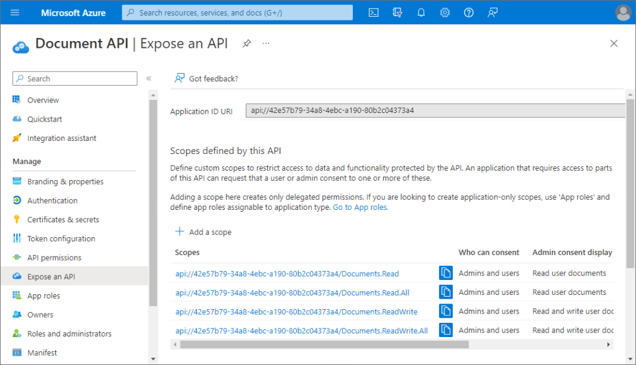Send feedback via the top-bar feedback icon
The height and width of the screenshot is (365, 636).
coord(493,12)
